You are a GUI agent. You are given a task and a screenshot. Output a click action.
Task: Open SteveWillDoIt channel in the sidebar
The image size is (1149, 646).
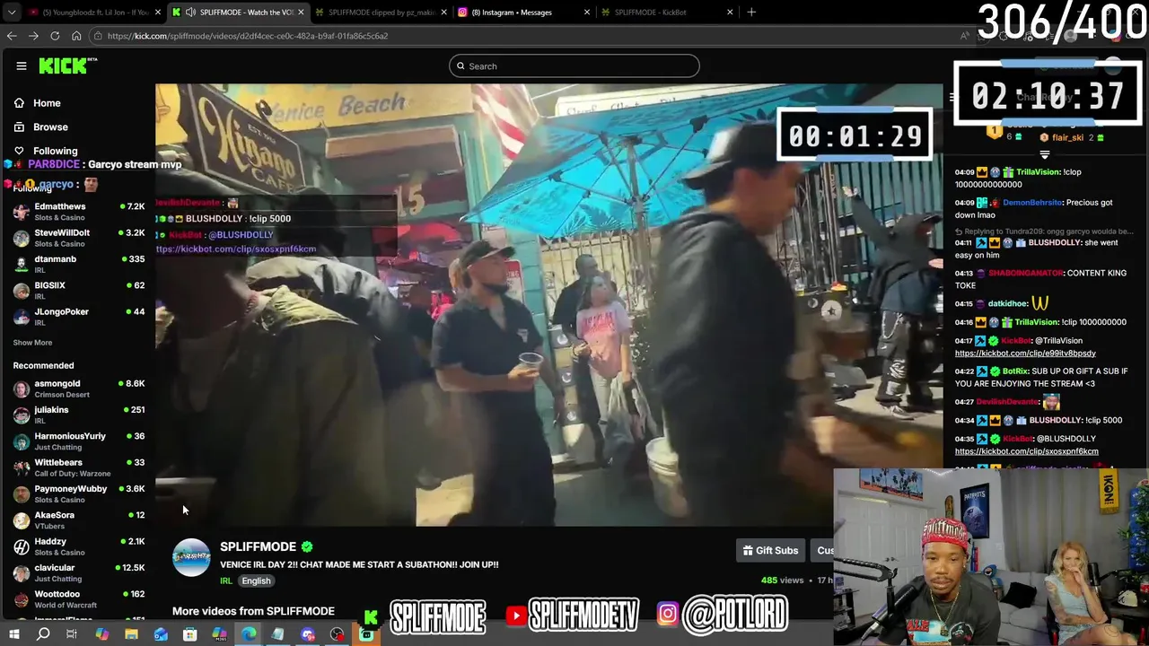point(79,238)
